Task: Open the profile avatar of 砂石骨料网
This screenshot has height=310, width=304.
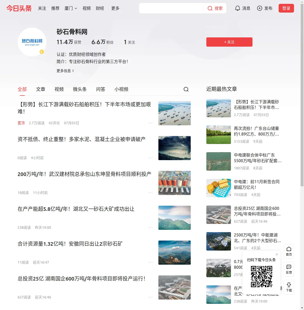Action: (32, 42)
